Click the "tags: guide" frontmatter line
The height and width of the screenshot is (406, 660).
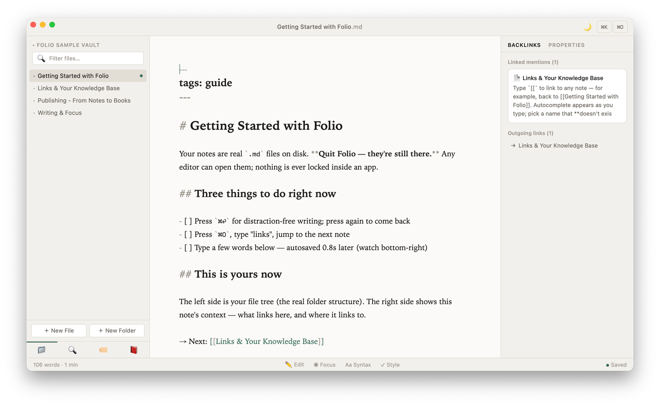pyautogui.click(x=205, y=83)
